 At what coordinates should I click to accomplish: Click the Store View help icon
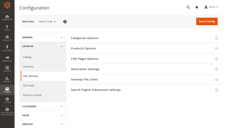coord(65,21)
